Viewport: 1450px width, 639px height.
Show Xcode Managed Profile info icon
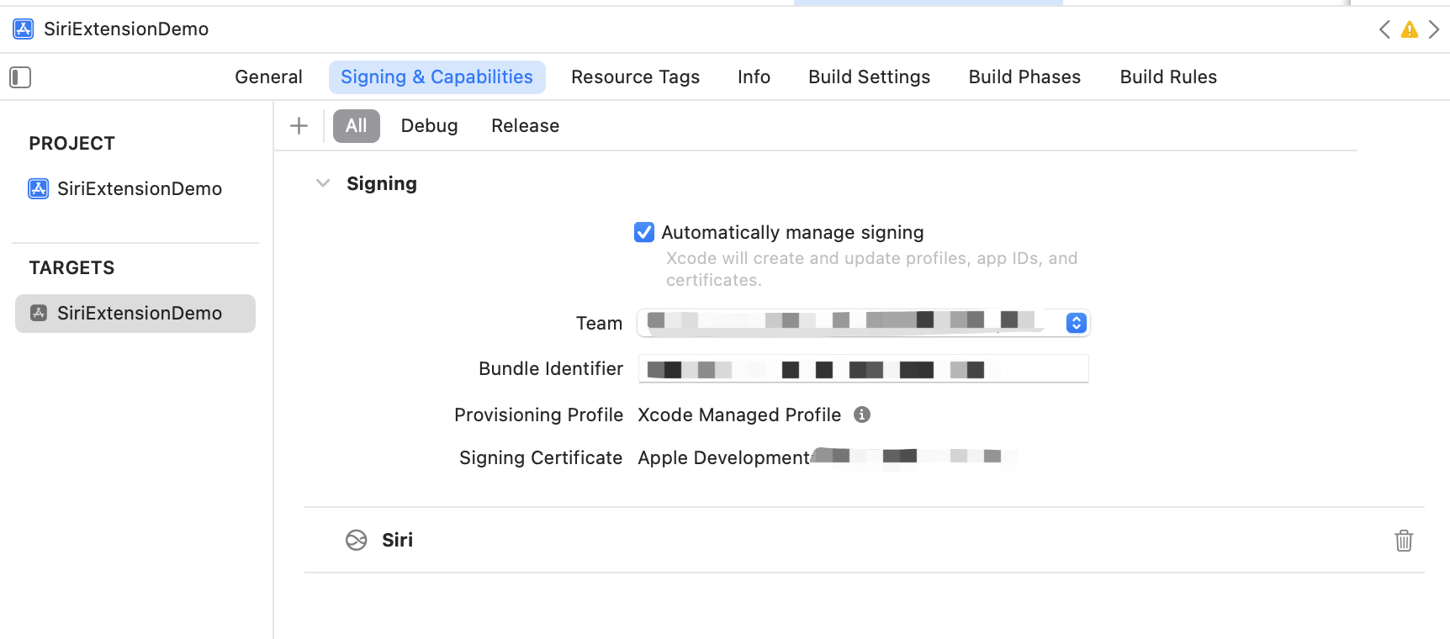(x=862, y=415)
